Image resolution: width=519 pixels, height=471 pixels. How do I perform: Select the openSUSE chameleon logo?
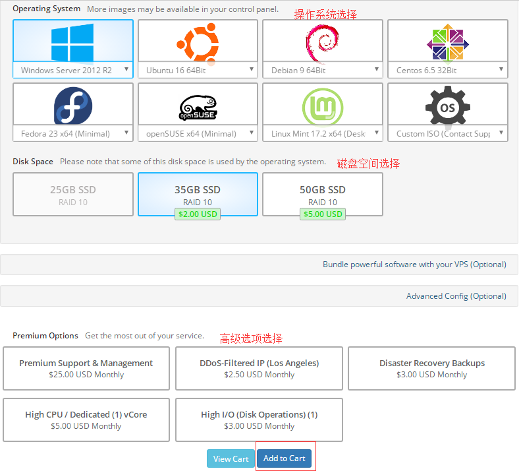pos(198,108)
